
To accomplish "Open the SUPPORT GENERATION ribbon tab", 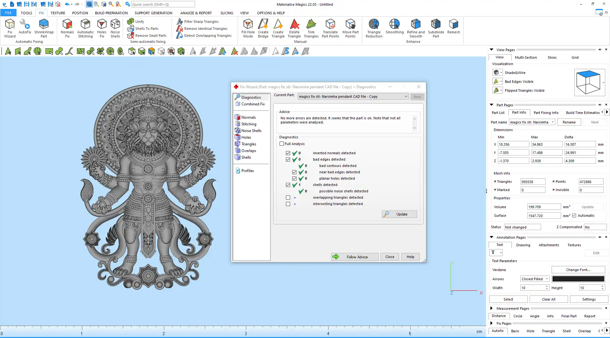I will click(153, 13).
